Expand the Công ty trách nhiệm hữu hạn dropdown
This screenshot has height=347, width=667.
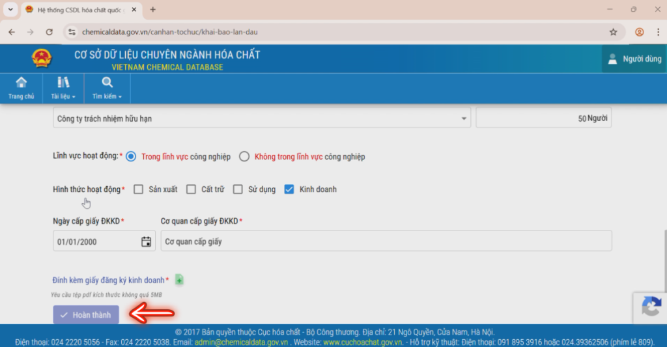tap(262, 118)
